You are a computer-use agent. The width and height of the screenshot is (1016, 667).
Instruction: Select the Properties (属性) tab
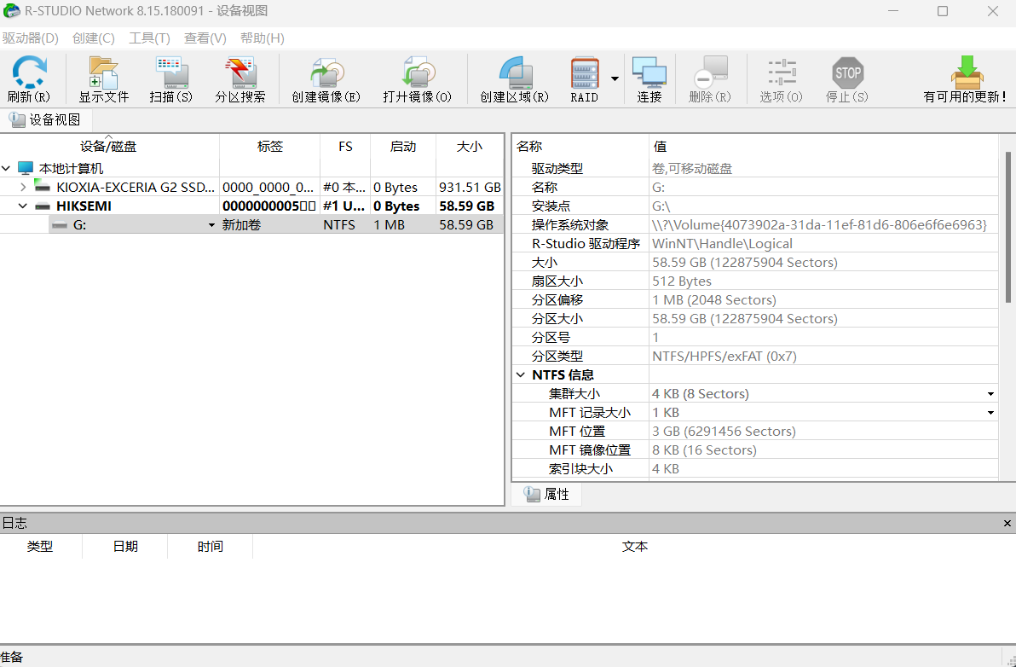click(x=547, y=494)
